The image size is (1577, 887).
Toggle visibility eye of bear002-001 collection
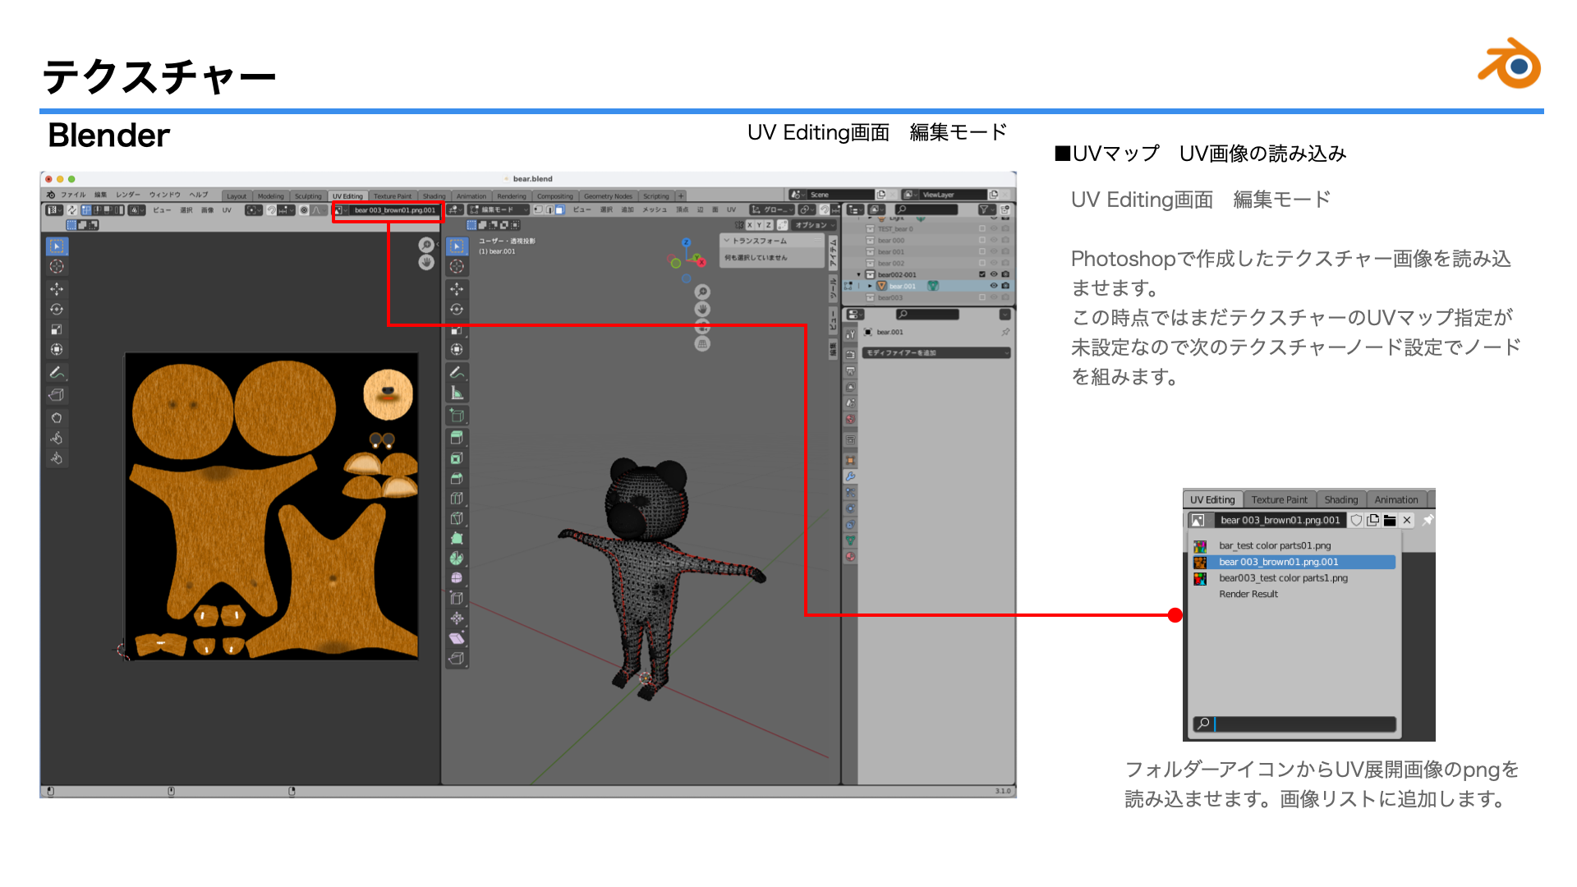coord(993,274)
